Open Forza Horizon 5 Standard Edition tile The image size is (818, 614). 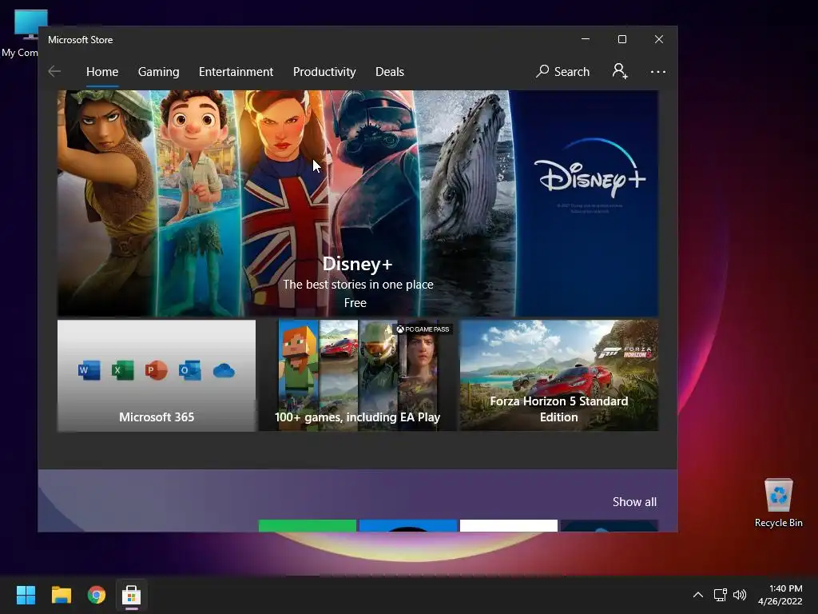[558, 376]
